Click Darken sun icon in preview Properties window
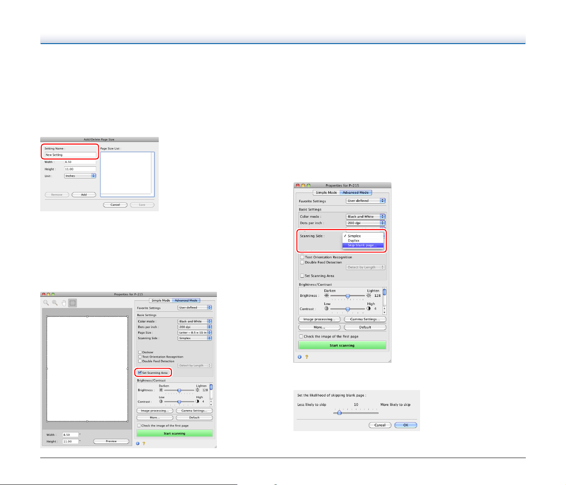566x485 pixels. [161, 390]
